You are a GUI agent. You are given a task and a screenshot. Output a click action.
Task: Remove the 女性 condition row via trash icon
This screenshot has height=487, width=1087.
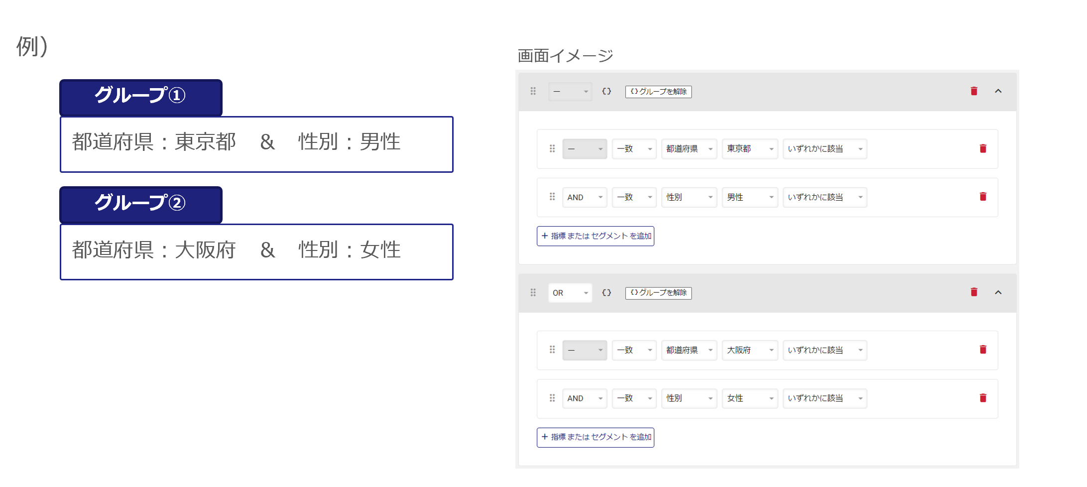(x=983, y=398)
